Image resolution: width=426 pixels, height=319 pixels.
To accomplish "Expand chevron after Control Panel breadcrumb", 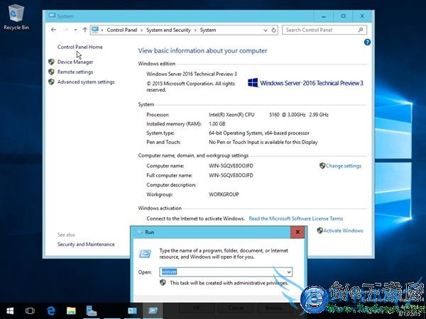I will coord(141,30).
